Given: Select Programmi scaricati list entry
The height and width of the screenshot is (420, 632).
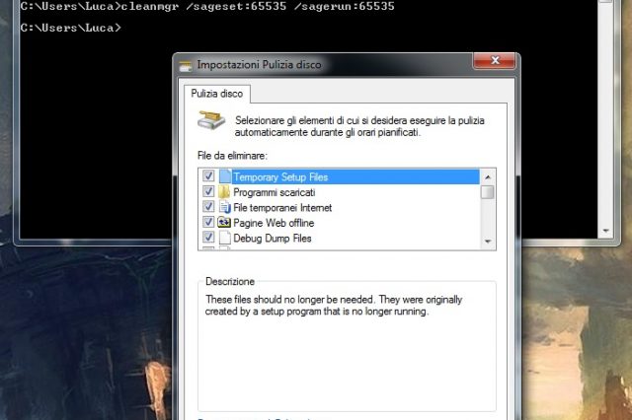Looking at the screenshot, I should pos(275,192).
